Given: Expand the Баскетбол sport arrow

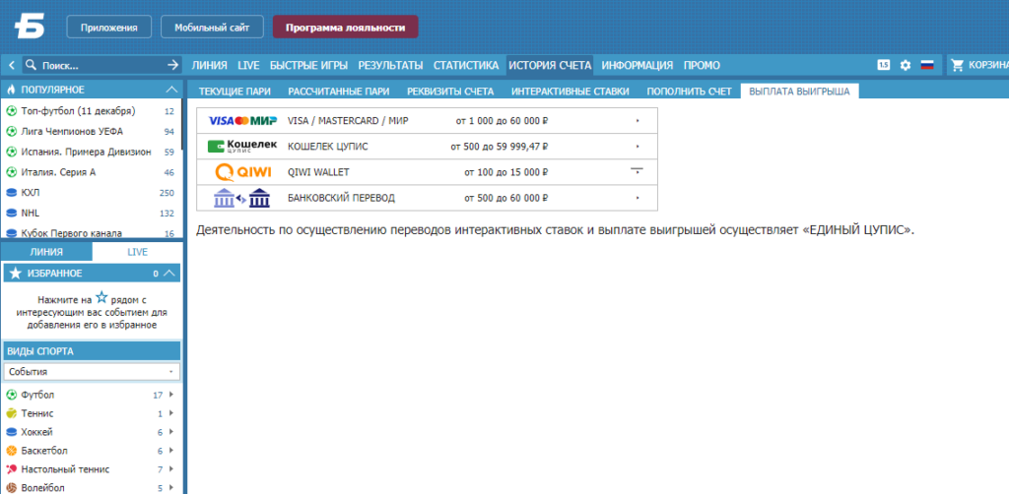Looking at the screenshot, I should click(x=171, y=451).
